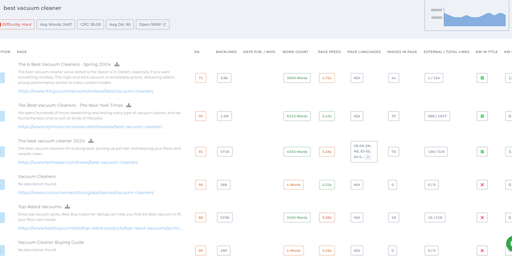The image size is (512, 256).
Task: Click red X icon in Vacuum Cleaner Buying Guide row
Action: point(482,250)
